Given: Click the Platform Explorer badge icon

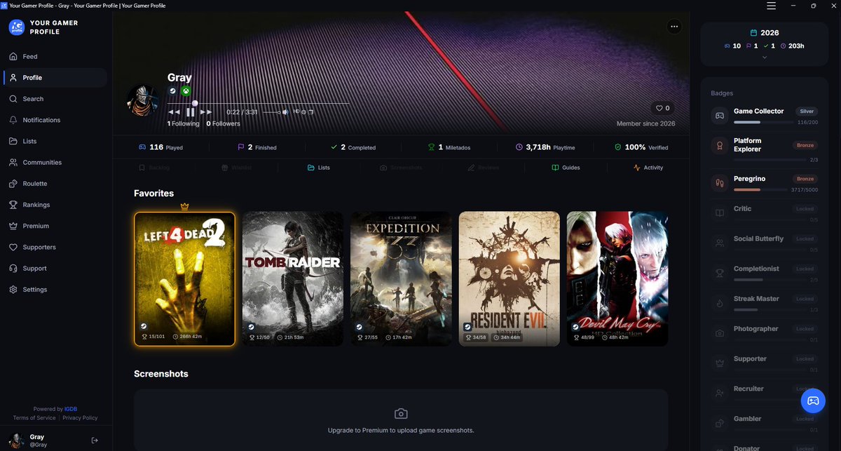Looking at the screenshot, I should [x=719, y=145].
